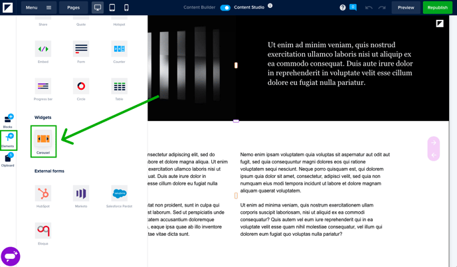Toggle Content Builder / Content Studio switch
Image resolution: width=457 pixels, height=267 pixels.
(x=225, y=7)
